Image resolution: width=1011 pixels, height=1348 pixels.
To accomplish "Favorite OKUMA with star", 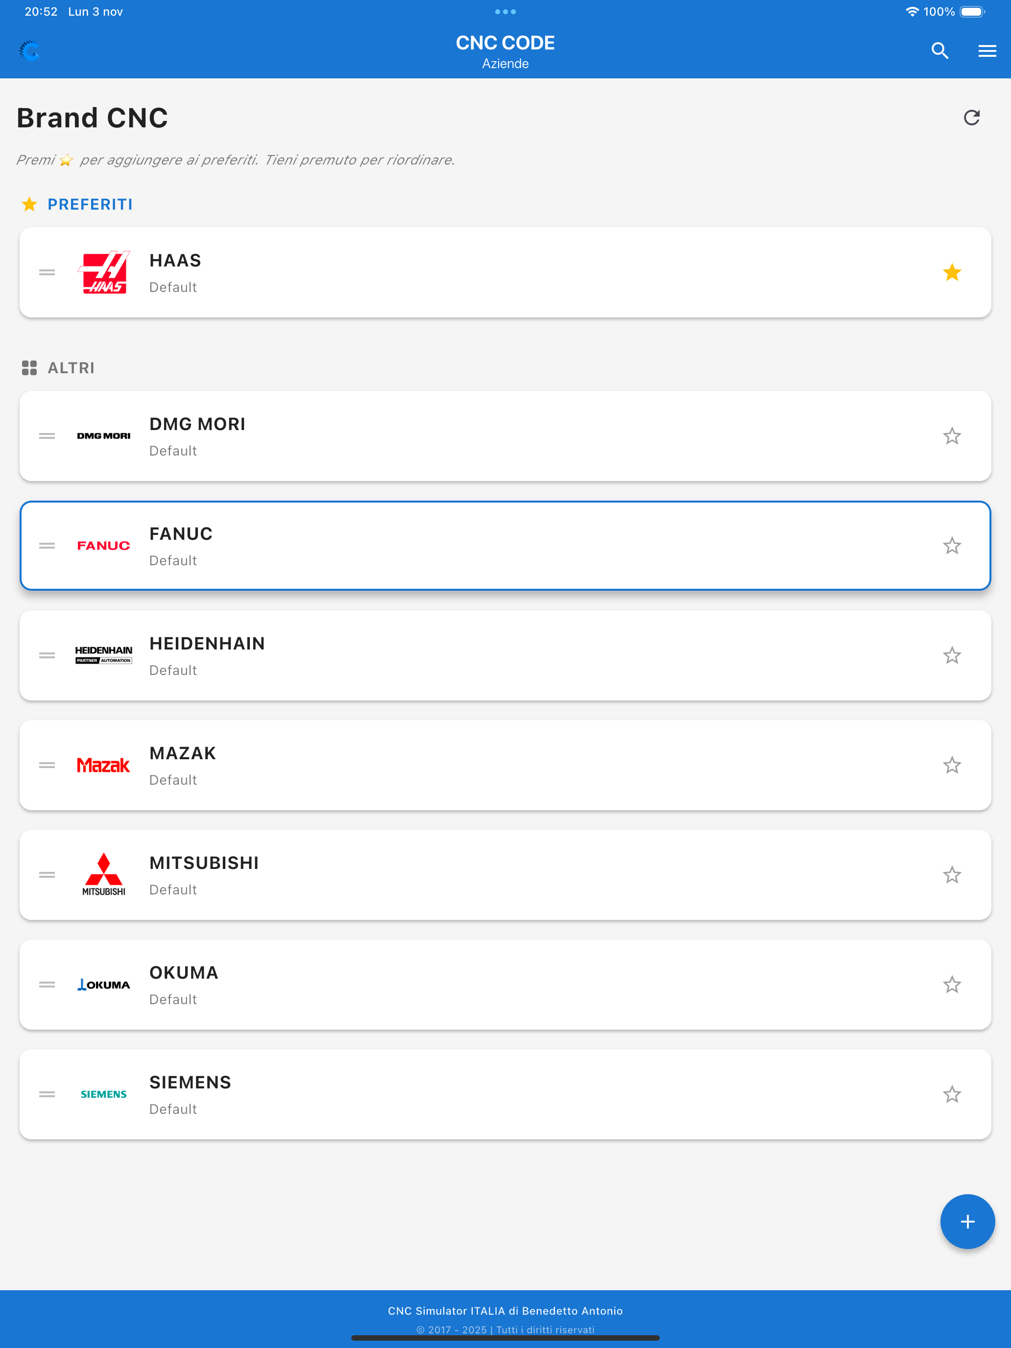I will click(x=952, y=984).
